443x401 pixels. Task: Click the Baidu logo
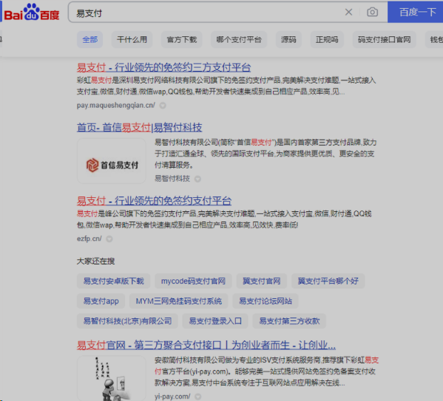(x=32, y=12)
